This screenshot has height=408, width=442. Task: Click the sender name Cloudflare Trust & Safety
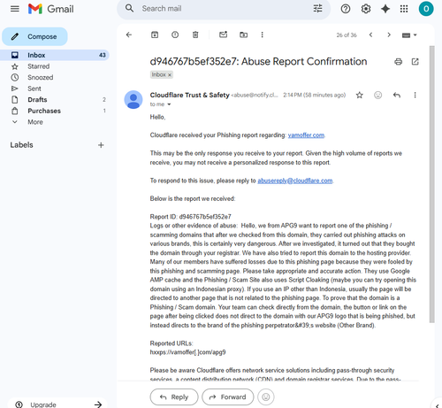point(189,95)
